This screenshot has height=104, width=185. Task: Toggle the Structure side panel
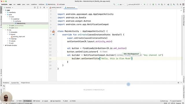pos(1,72)
